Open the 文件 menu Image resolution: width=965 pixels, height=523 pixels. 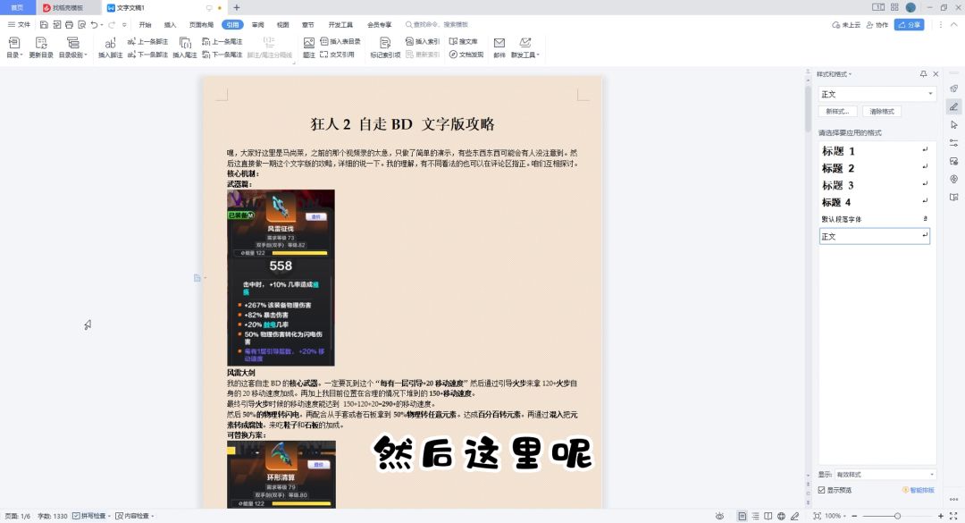coord(19,25)
